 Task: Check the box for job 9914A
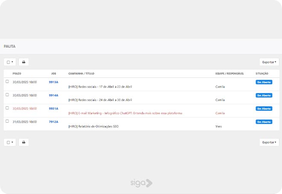(7, 95)
